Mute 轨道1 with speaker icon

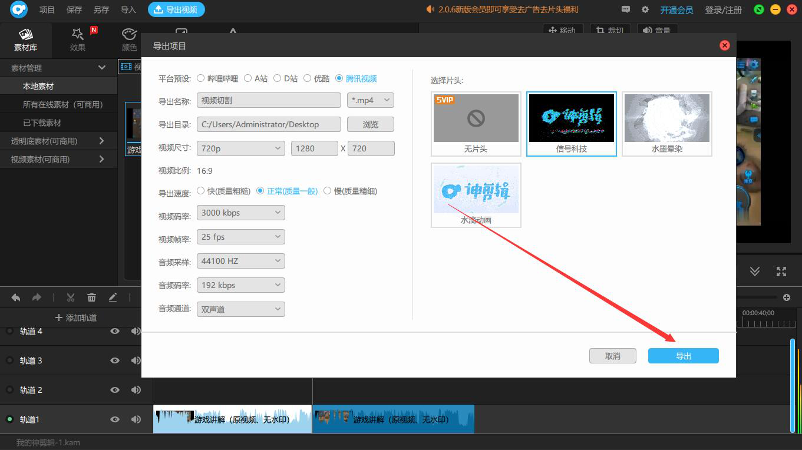(x=136, y=419)
